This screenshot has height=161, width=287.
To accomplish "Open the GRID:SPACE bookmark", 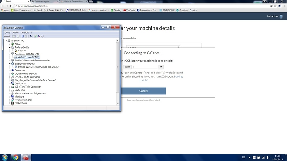I will click(167, 10).
